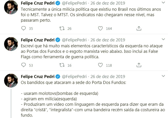The width and height of the screenshot is (168, 118).
Task: Click verified badge in first tweet
Action: [58, 3]
